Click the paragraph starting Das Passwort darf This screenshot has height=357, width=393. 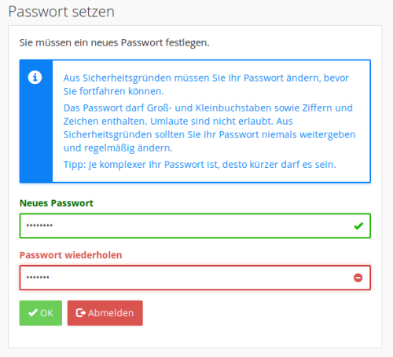(209, 128)
